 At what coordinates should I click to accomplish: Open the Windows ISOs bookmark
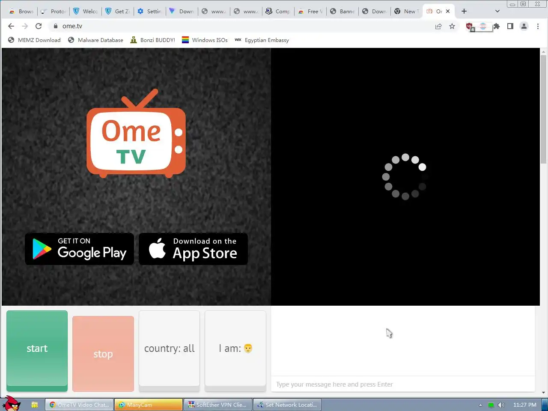click(x=205, y=40)
